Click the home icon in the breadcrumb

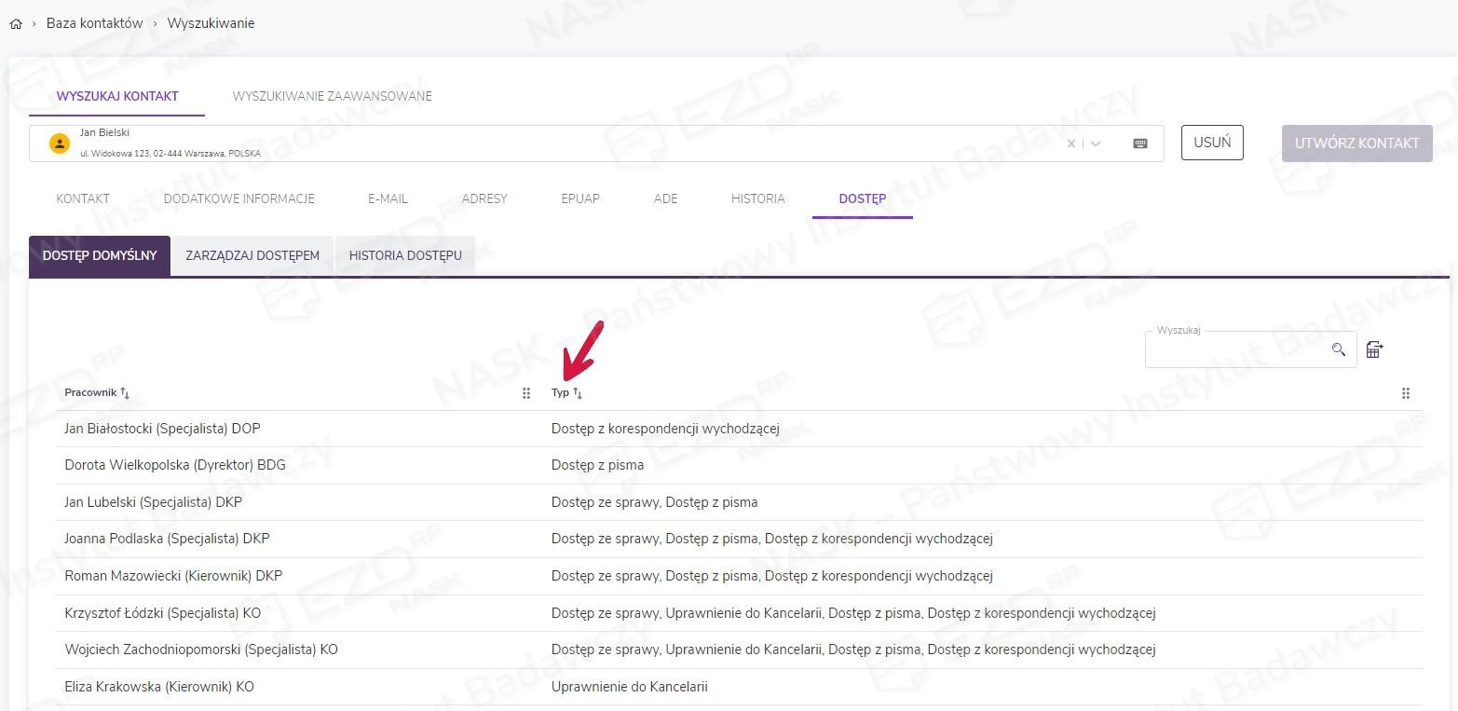pyautogui.click(x=15, y=24)
